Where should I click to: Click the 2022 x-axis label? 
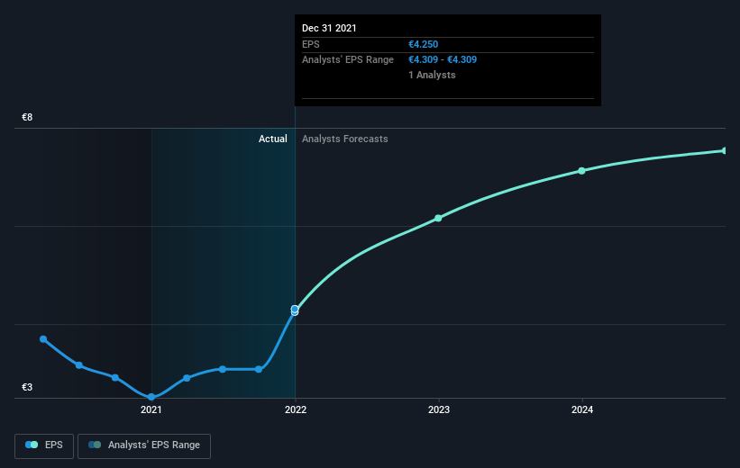[x=296, y=409]
